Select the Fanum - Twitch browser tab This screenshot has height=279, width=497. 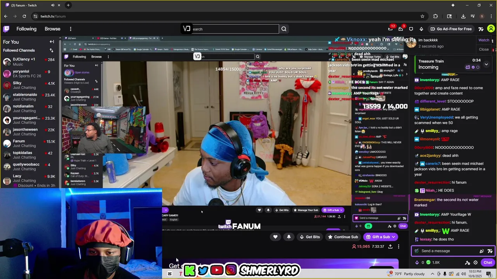[x=33, y=5]
